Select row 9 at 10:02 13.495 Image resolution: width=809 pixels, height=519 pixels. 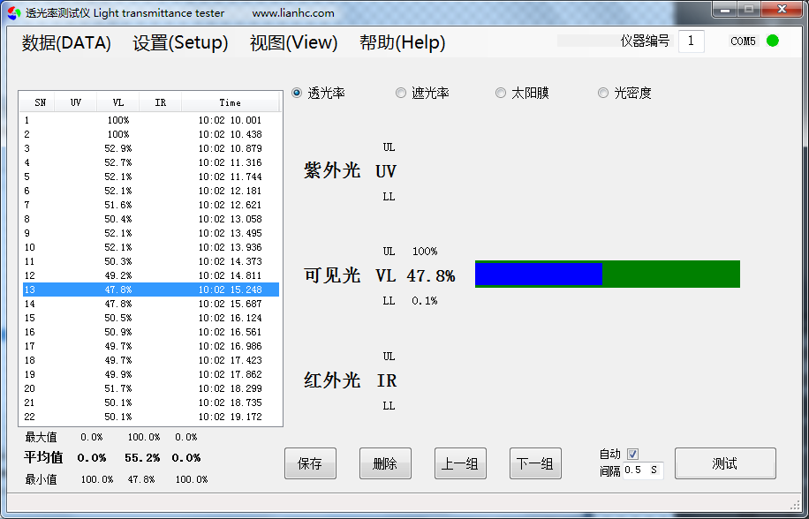(x=151, y=233)
